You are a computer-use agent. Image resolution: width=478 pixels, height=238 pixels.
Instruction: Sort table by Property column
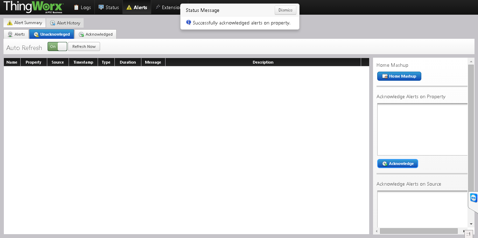34,62
